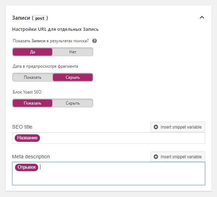The image size is (217, 197).
Task: Set Yoast SEO block to Скрыть
Action: [x=73, y=103]
